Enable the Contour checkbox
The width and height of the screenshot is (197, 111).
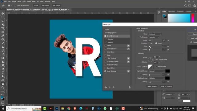(x=107, y=39)
